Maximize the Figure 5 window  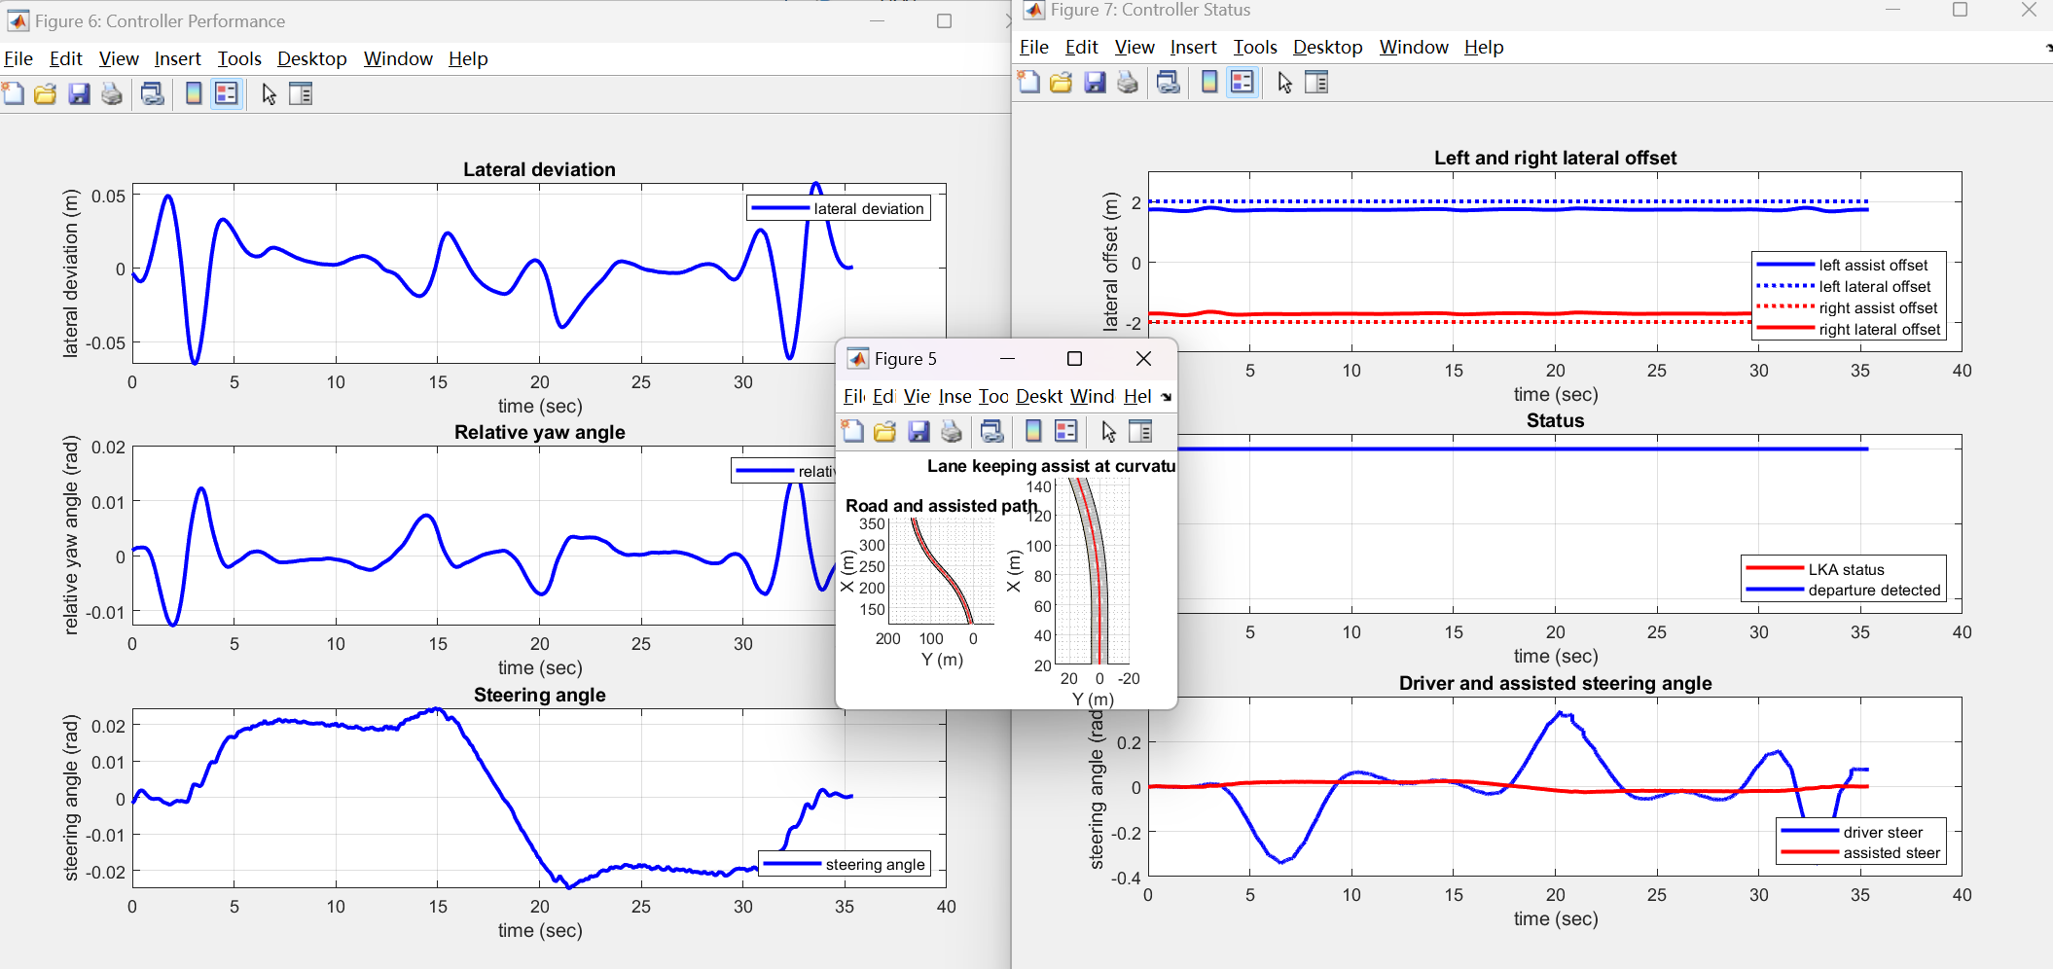(x=1074, y=359)
